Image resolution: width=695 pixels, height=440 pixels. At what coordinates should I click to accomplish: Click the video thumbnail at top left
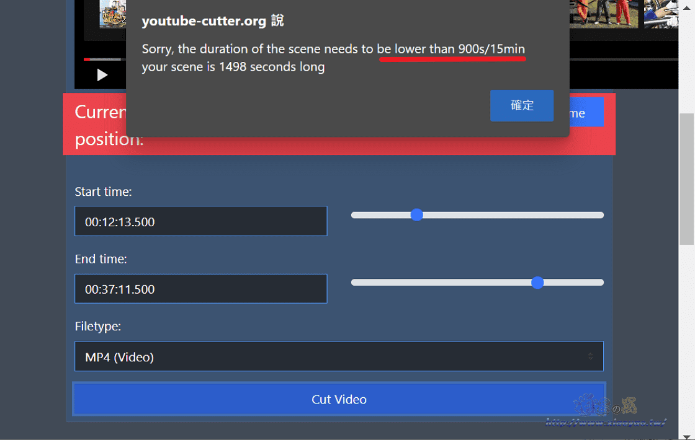112,14
